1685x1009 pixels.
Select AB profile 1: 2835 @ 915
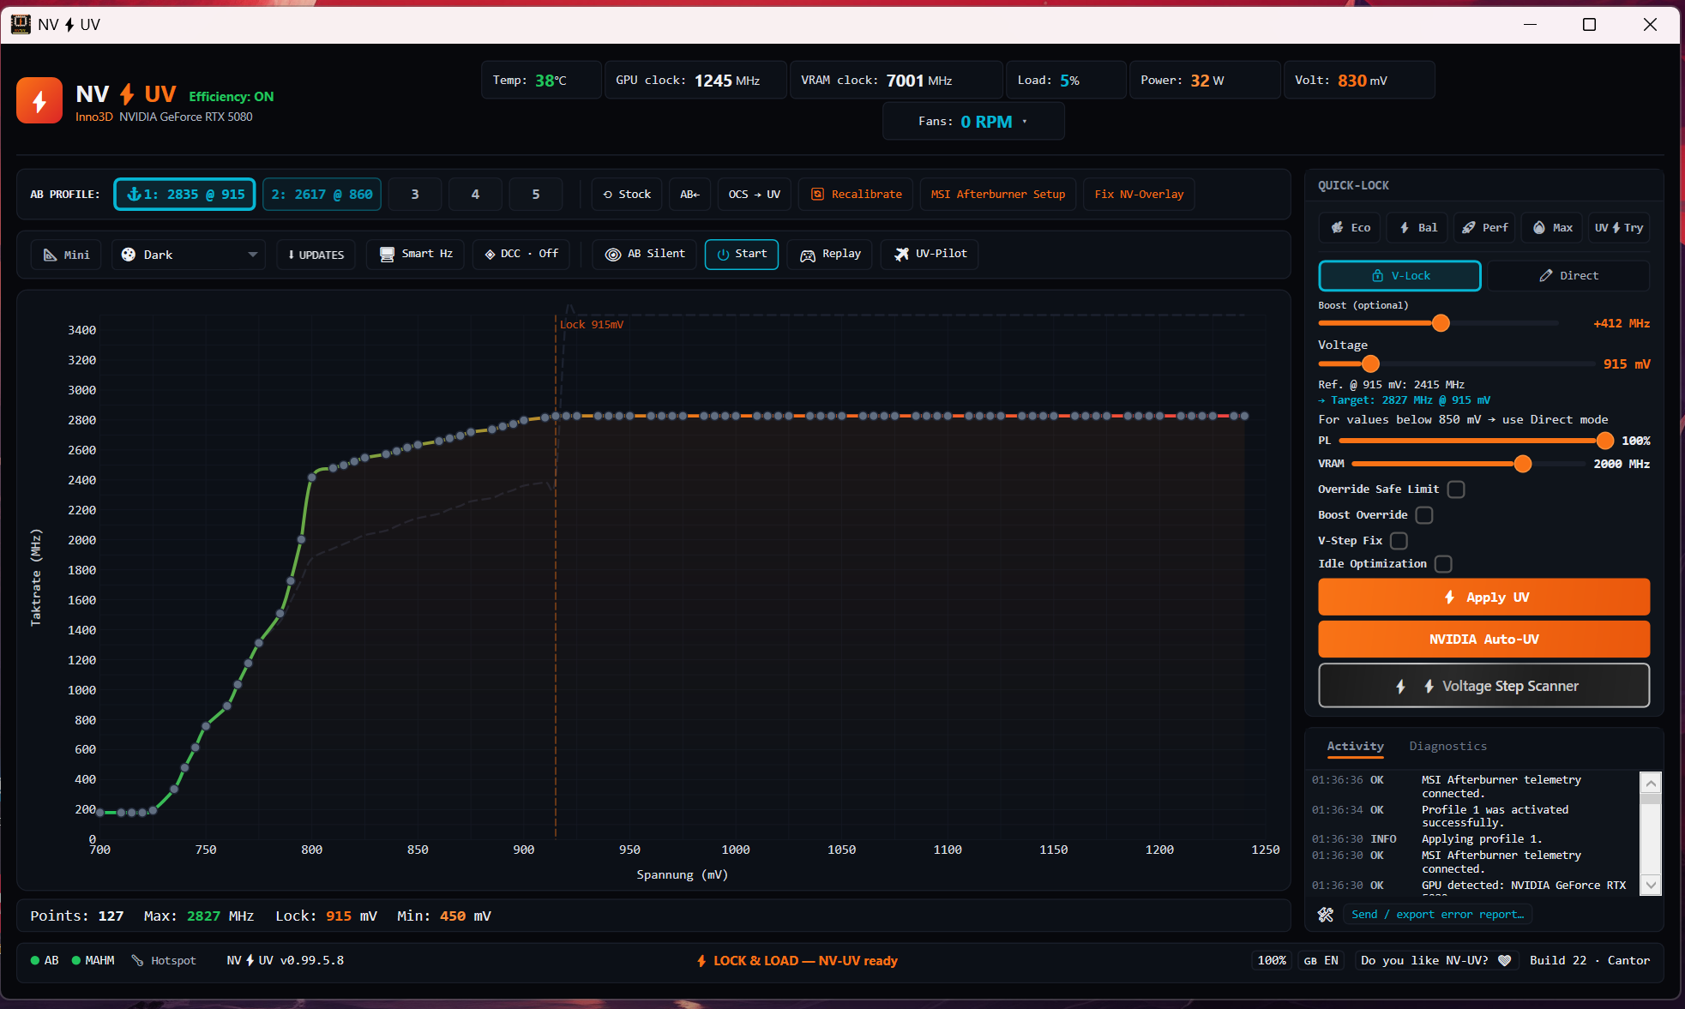184,195
